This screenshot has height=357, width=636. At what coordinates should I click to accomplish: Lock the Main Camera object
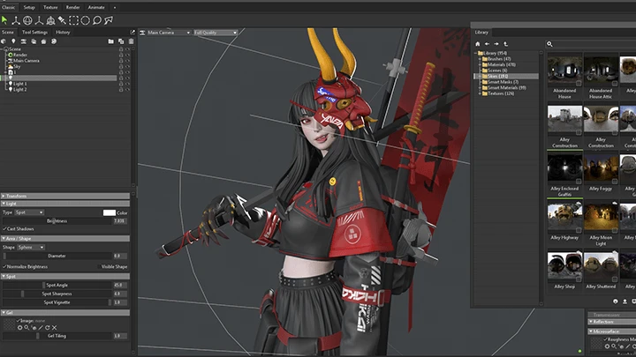point(121,61)
